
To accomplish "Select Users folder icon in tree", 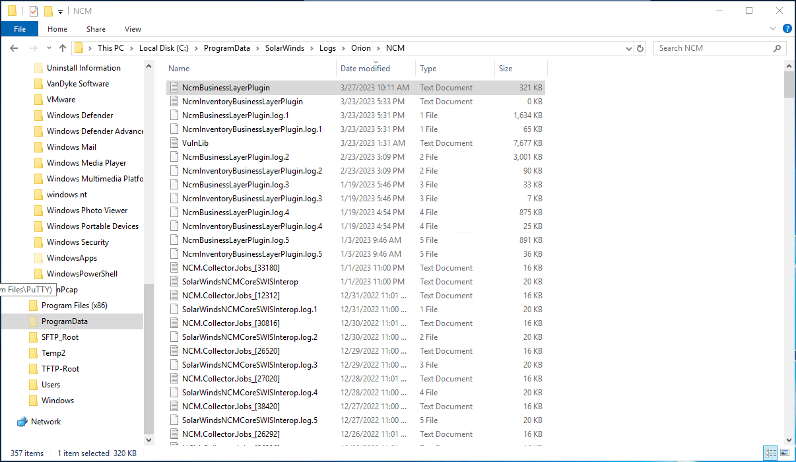I will (x=33, y=385).
